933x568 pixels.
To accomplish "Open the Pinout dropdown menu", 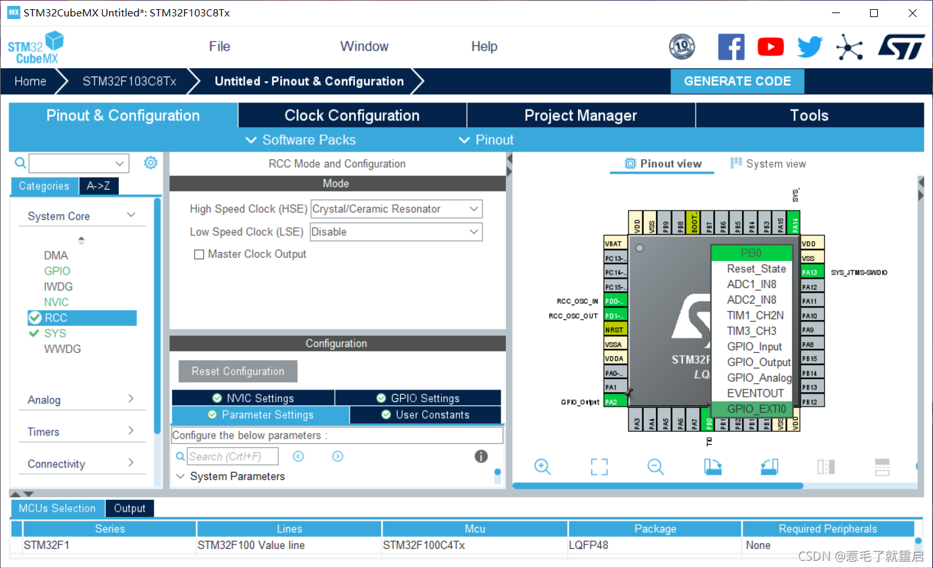I will coord(486,140).
